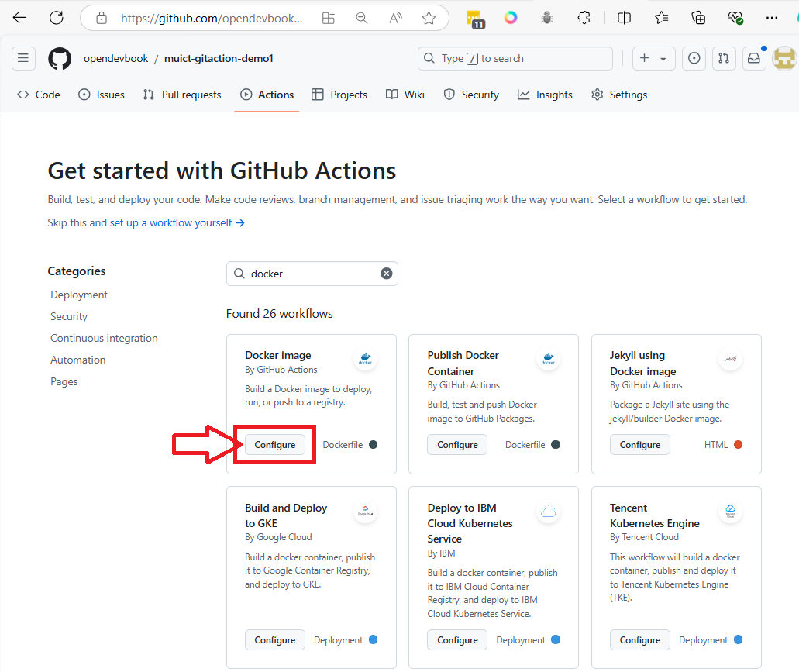Configure the Docker image workflow
Image resolution: width=799 pixels, height=672 pixels.
(274, 445)
